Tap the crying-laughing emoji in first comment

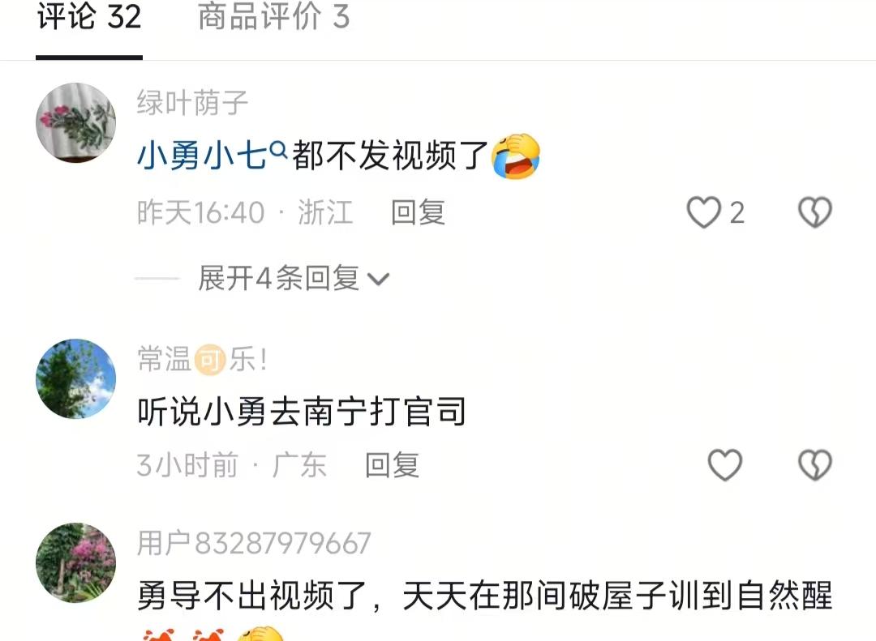(x=516, y=156)
